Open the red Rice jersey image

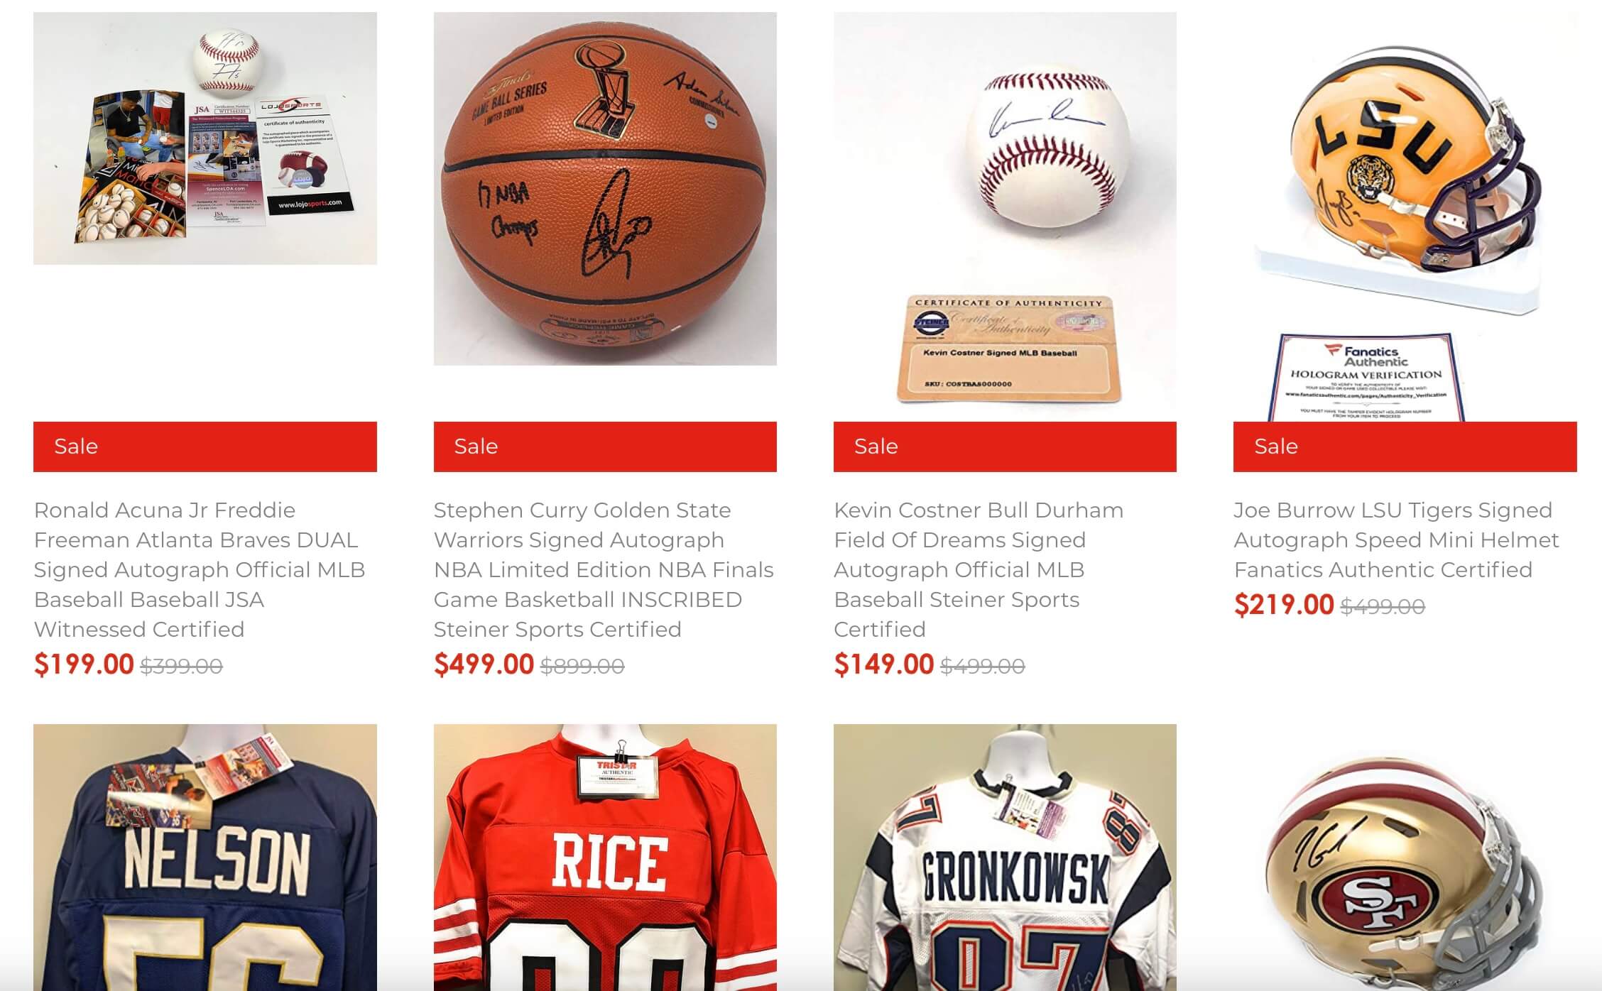click(x=605, y=858)
